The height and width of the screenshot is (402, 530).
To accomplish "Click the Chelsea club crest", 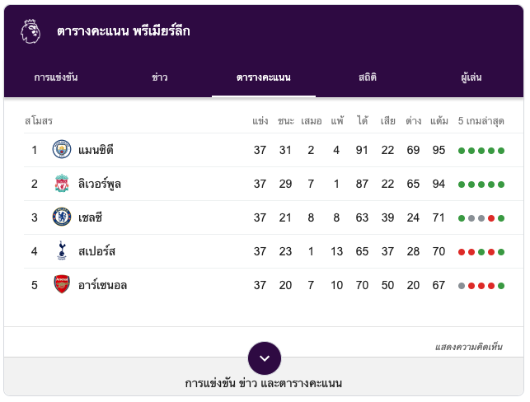I will pyautogui.click(x=62, y=217).
